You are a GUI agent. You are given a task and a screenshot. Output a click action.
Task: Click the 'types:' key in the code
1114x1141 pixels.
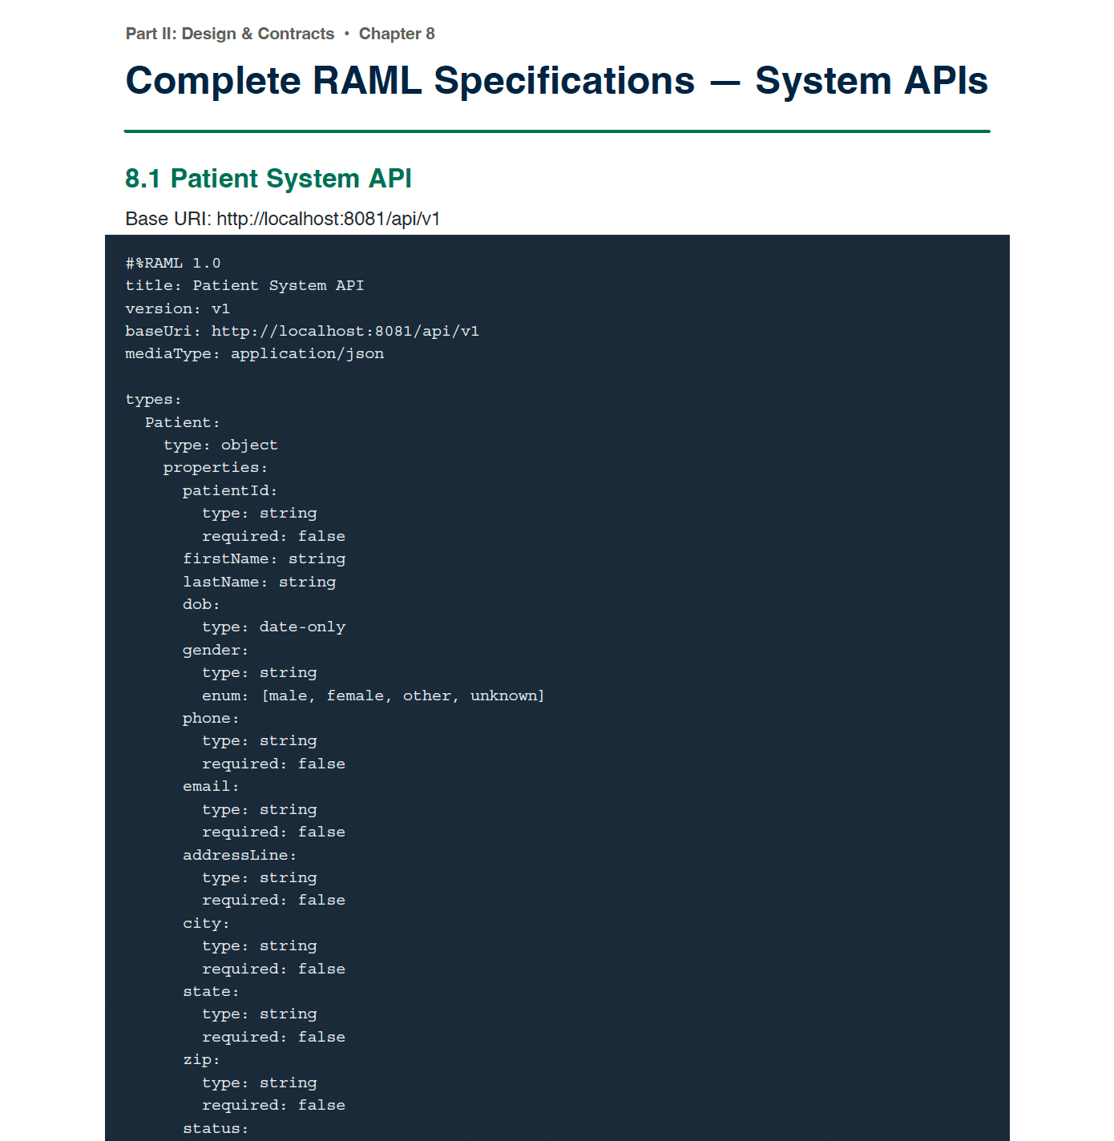tap(154, 400)
